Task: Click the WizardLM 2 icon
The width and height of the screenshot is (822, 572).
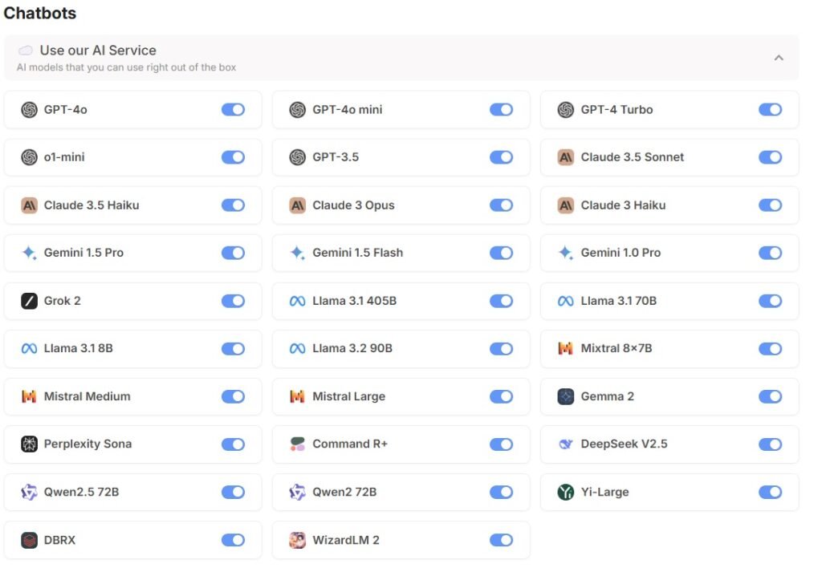Action: (x=297, y=540)
